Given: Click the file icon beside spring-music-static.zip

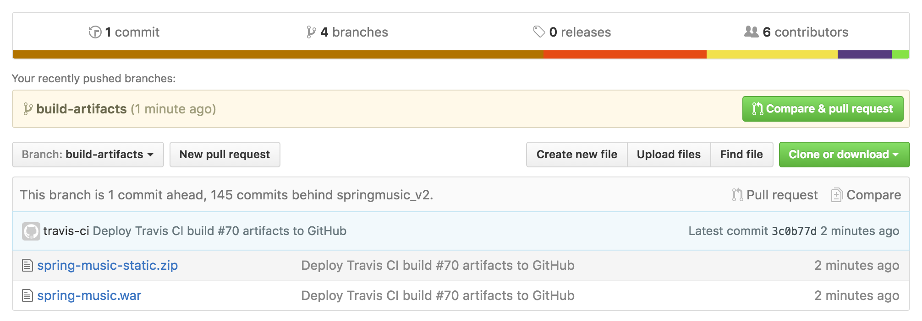Looking at the screenshot, I should (27, 265).
